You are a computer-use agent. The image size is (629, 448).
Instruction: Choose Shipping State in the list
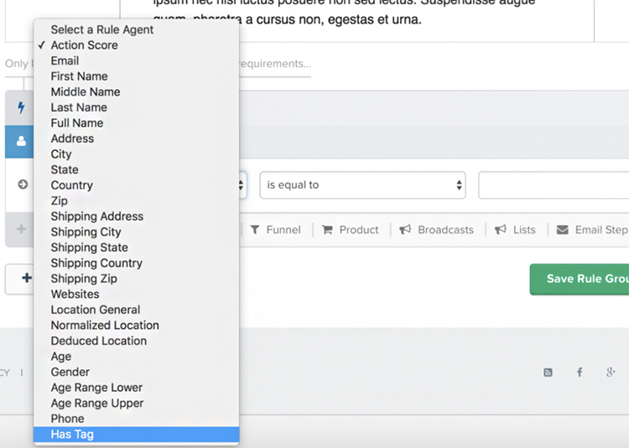137,247
